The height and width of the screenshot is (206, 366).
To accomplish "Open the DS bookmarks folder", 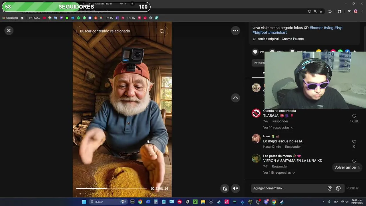I will (x=110, y=18).
